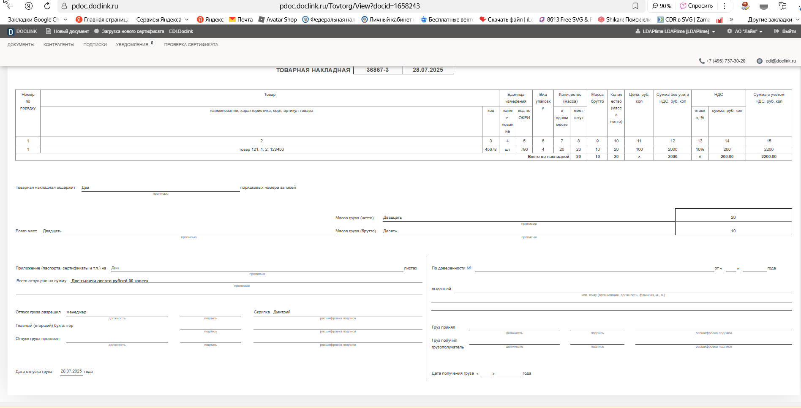The image size is (801, 408).
Task: Expand Сервисы Яндекса bookmark folder
Action: click(x=162, y=19)
